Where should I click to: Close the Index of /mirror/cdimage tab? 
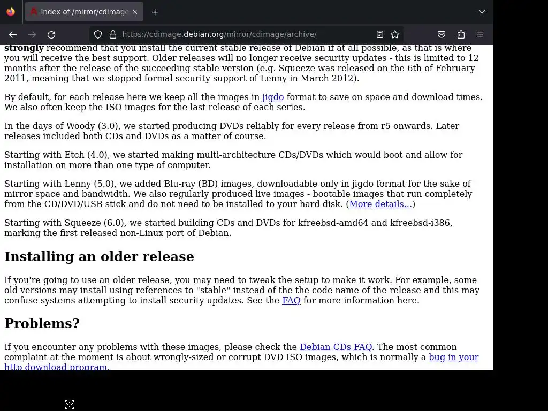pyautogui.click(x=135, y=12)
